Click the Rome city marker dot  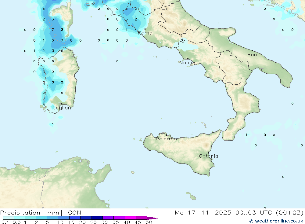coord(145,29)
